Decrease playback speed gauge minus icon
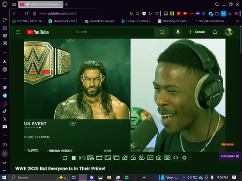This screenshot has width=242, height=181. pos(125,158)
